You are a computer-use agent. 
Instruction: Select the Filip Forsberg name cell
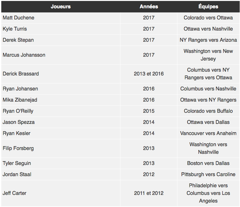click(61, 148)
